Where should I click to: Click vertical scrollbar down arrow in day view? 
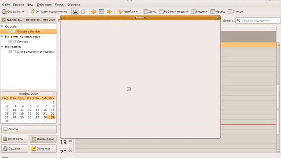[278, 151]
